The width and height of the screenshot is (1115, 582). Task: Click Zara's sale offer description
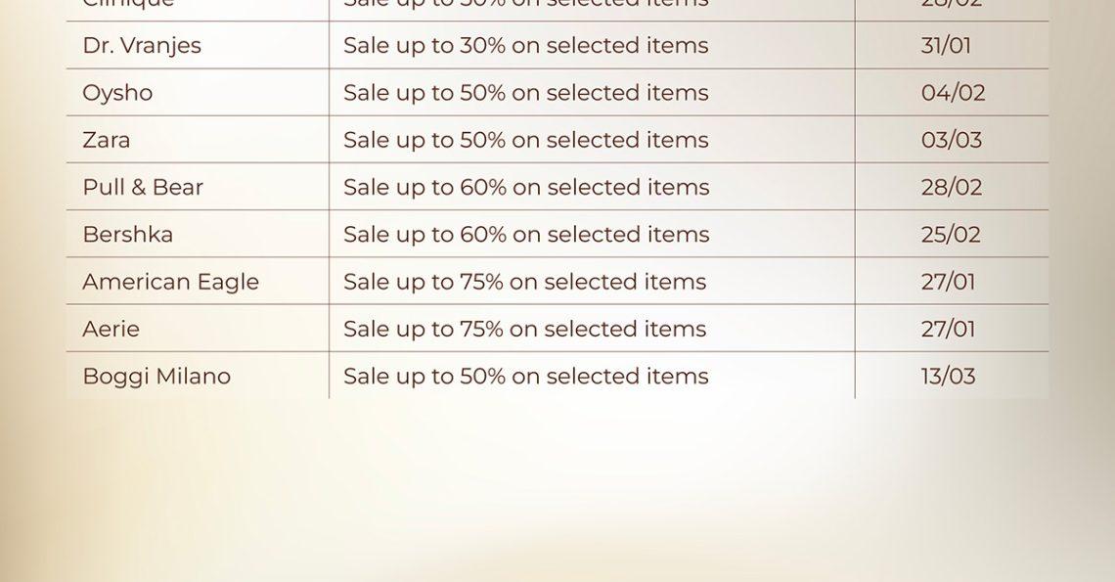pyautogui.click(x=525, y=140)
